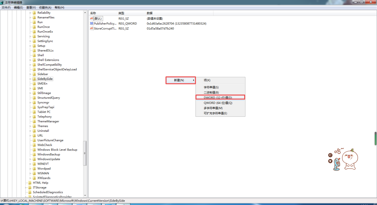Image resolution: width=377 pixels, height=205 pixels.
Task: Click the Reliability folder icon
Action: click(35, 13)
